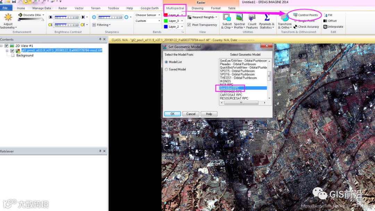
Task: Close the Retriever panel
Action: tap(104, 151)
